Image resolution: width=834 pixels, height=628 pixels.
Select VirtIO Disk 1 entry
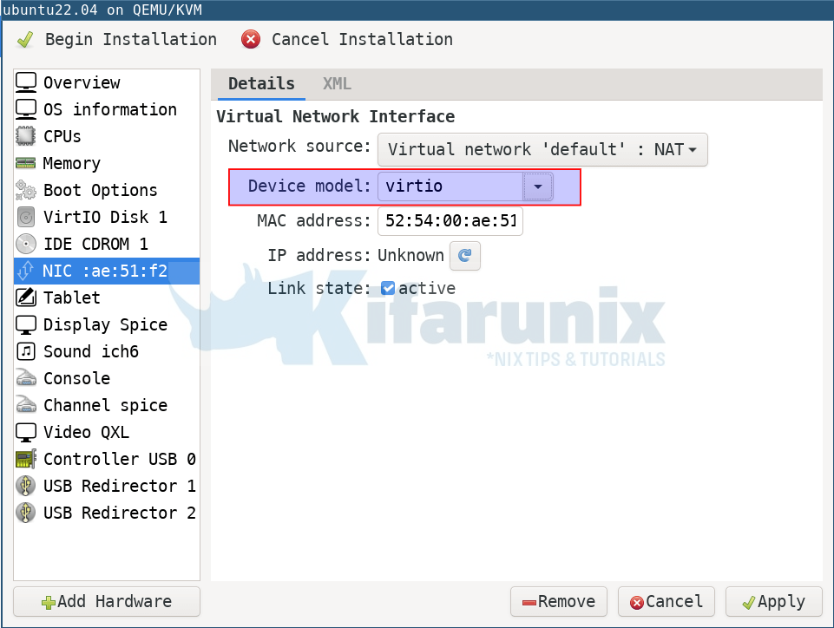pos(107,217)
